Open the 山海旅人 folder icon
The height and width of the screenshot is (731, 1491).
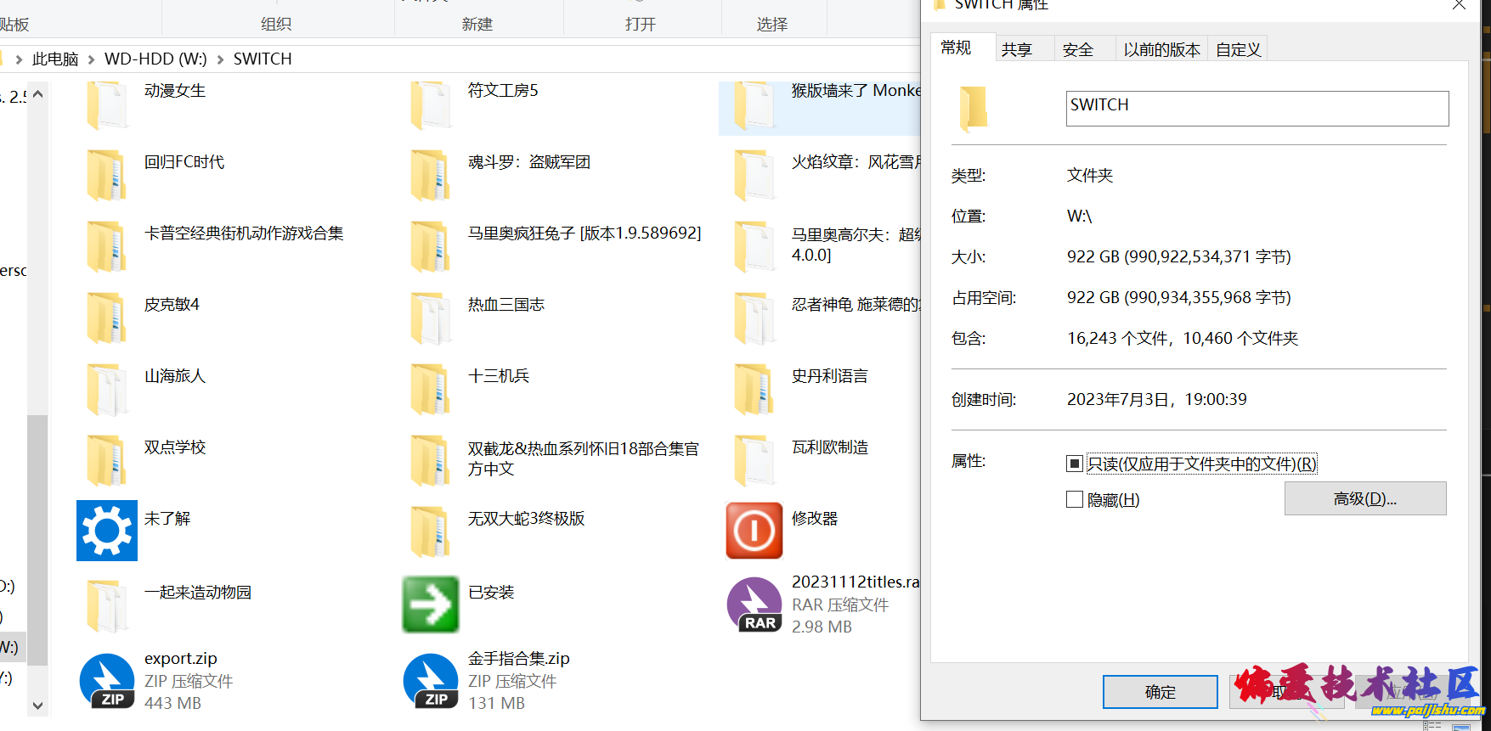click(107, 389)
